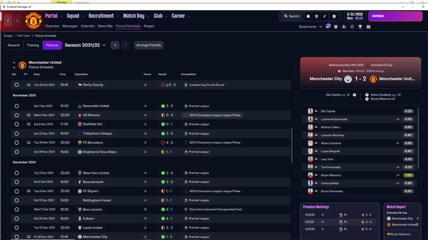Image resolution: width=428 pixels, height=240 pixels.
Task: Click the Carabao Cup Fourth Round competition
Action: [204, 85]
